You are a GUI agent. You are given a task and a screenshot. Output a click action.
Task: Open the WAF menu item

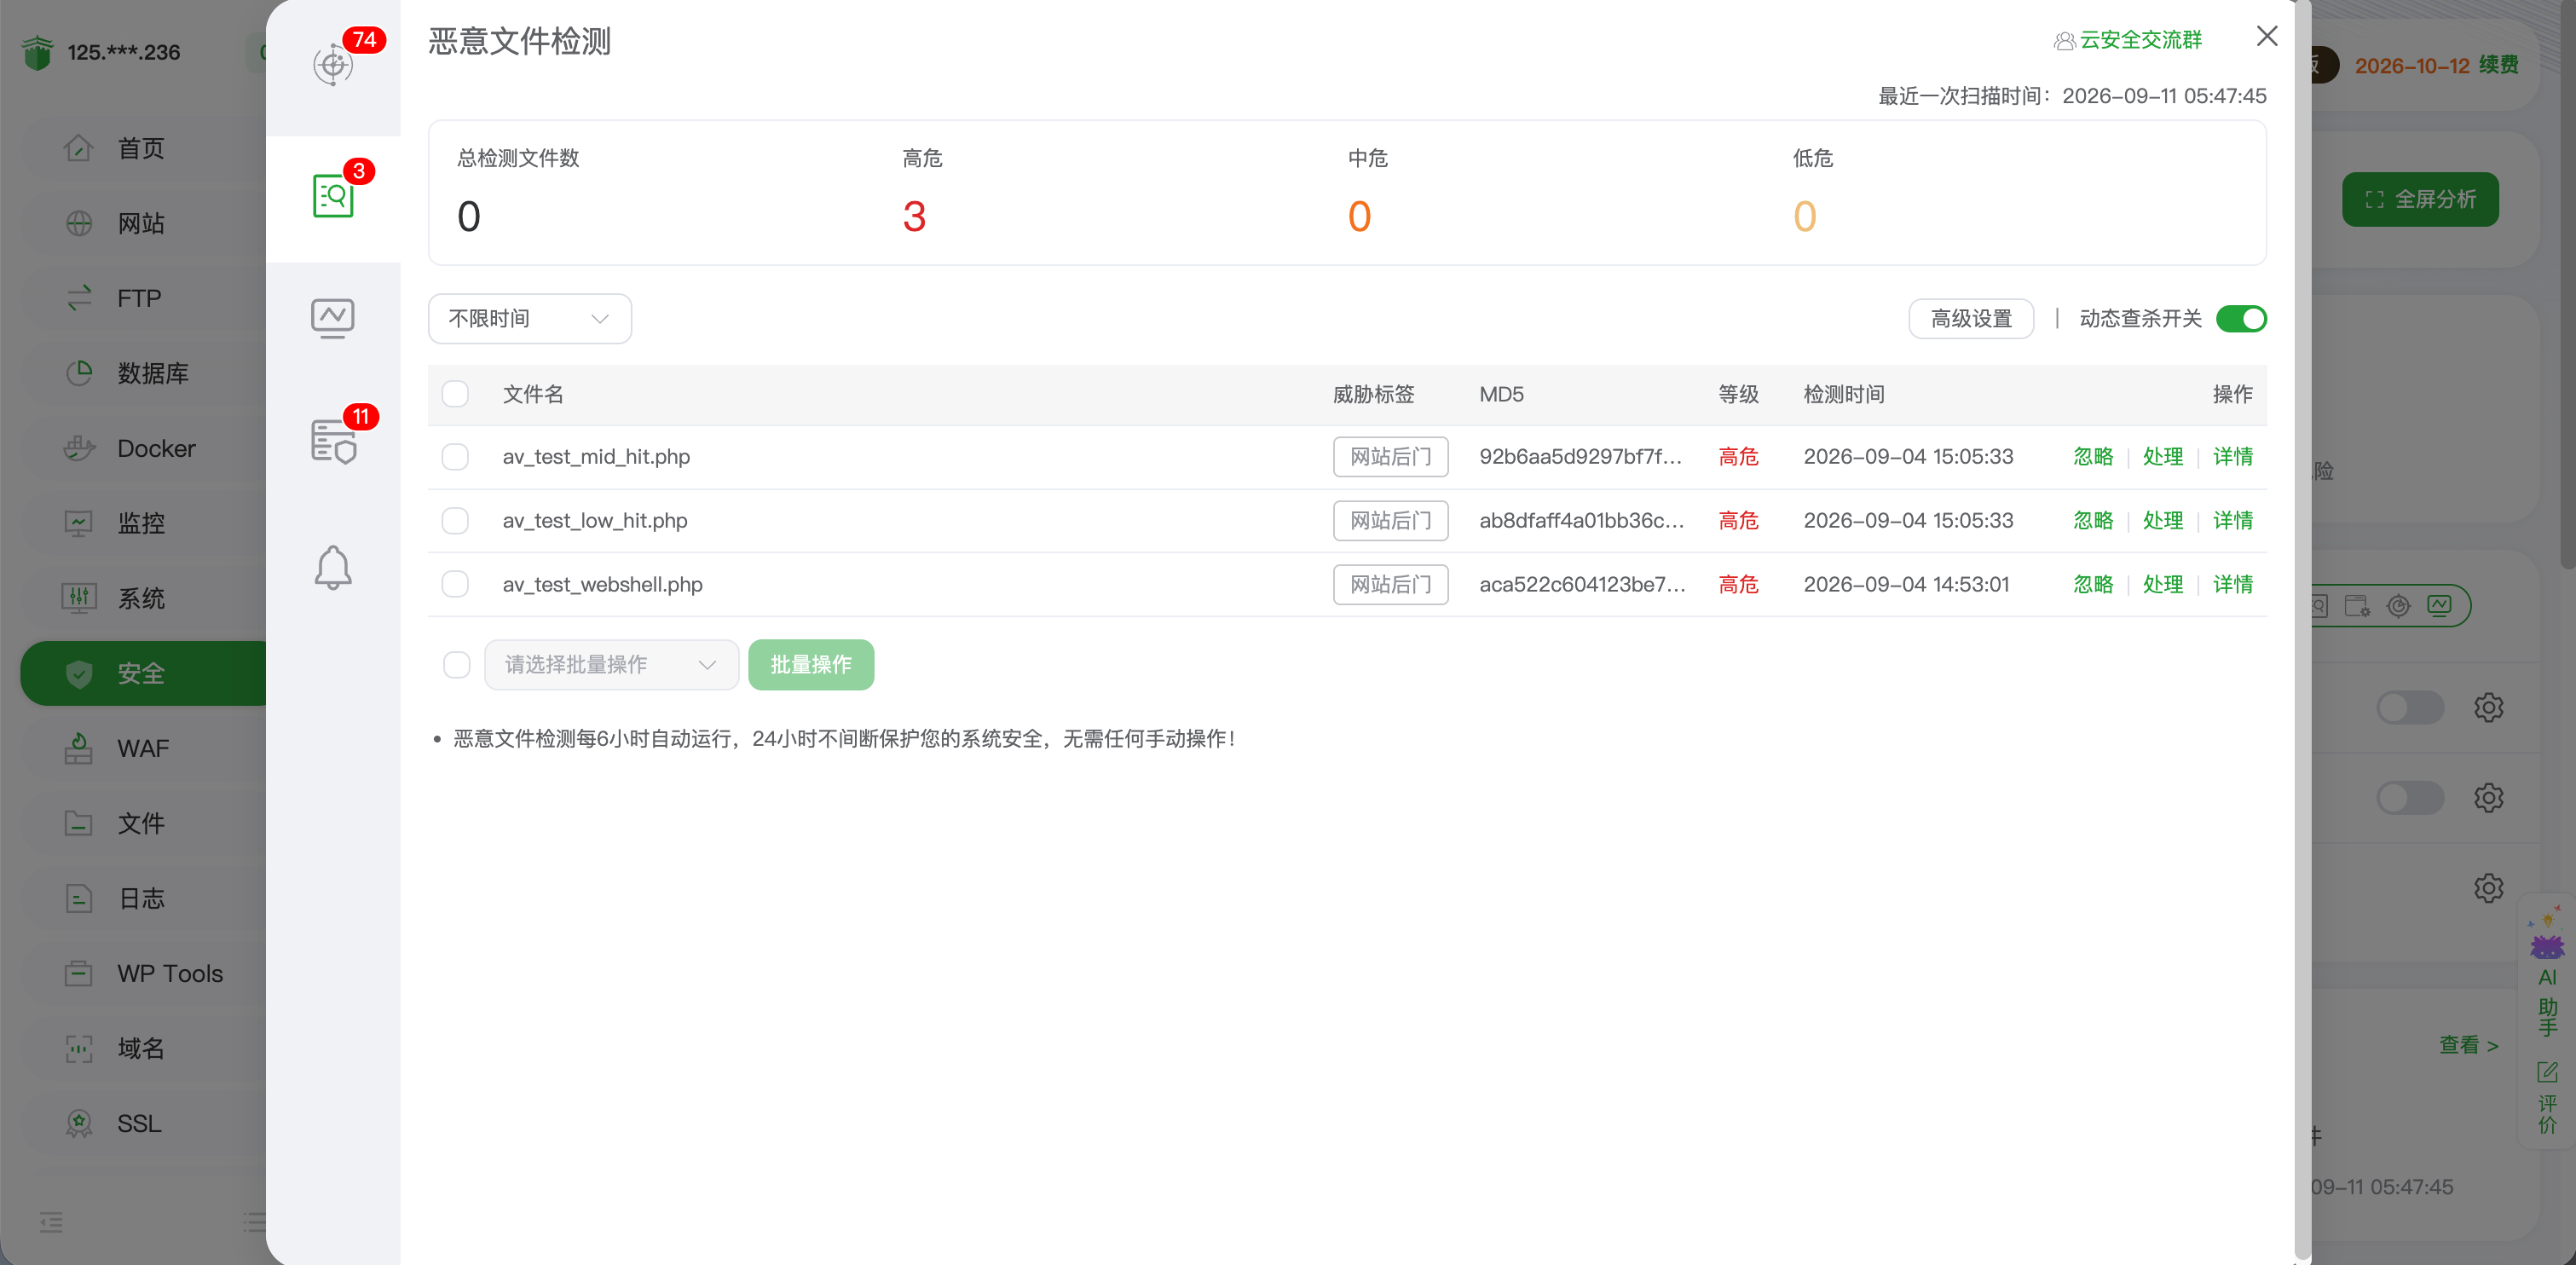(x=144, y=748)
